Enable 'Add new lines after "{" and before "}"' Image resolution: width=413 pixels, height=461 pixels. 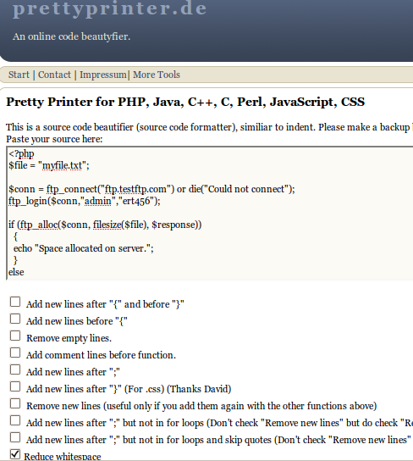point(15,302)
